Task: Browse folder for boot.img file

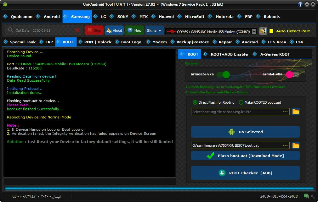Action: click(296, 112)
